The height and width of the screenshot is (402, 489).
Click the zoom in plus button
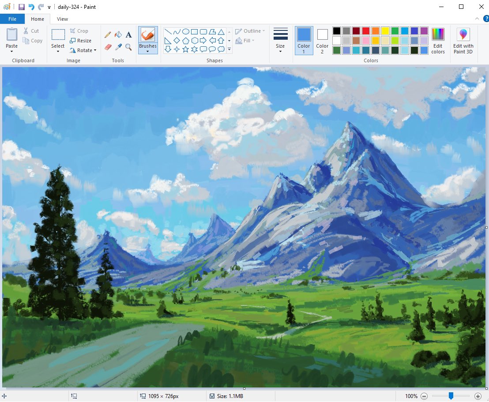click(x=478, y=396)
